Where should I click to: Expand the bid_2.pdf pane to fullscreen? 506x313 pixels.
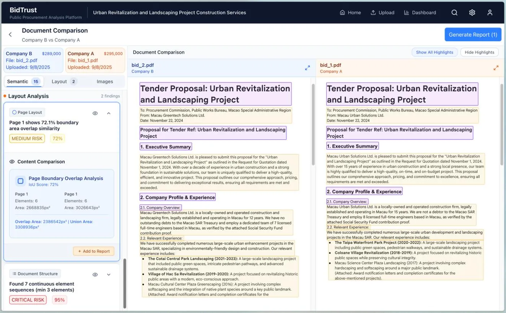pos(308,68)
